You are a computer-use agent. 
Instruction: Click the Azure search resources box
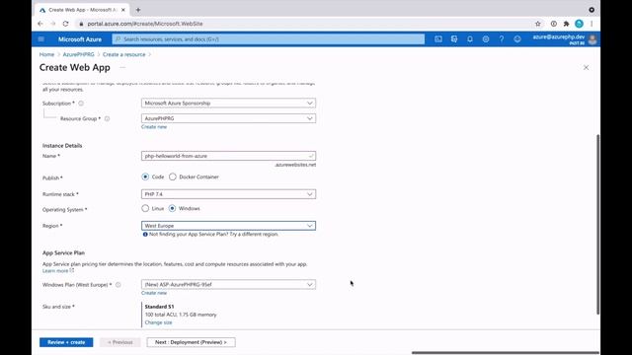coord(269,39)
